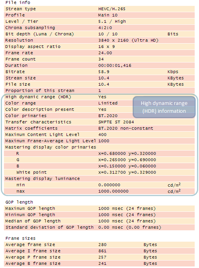The image size is (199, 268).
Task: Select the Frame rate row
Action: (x=99, y=53)
